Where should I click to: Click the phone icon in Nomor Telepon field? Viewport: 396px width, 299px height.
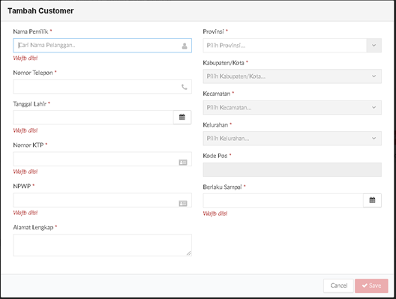tap(184, 87)
